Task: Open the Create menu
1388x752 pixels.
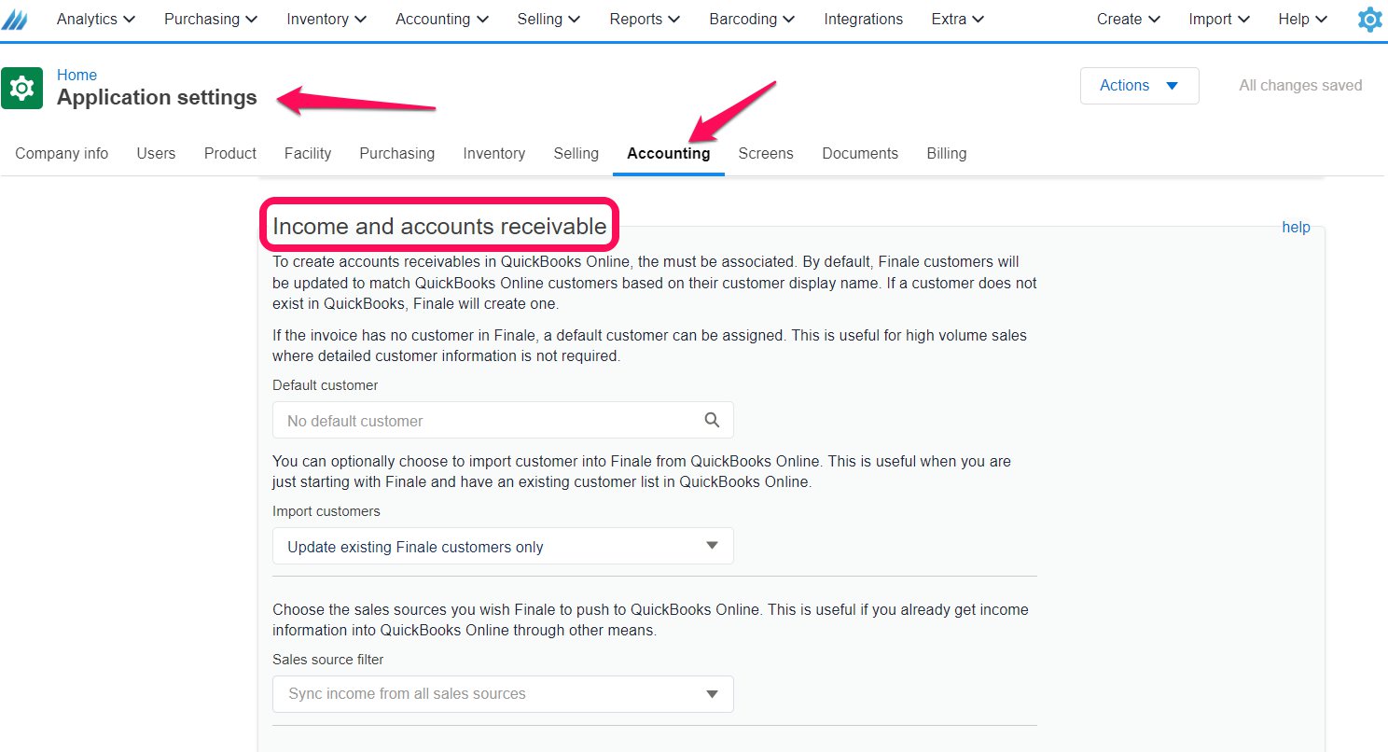Action: 1129,19
